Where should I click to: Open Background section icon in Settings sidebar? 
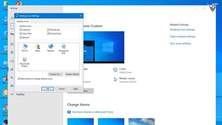coord(12,44)
